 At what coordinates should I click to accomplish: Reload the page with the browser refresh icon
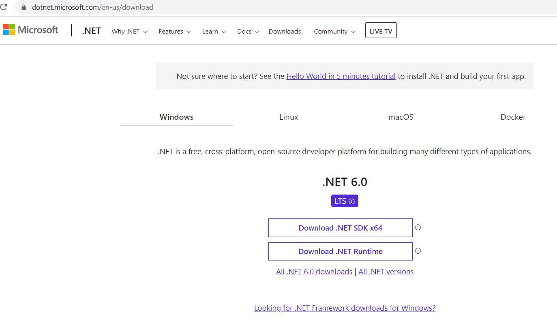[3, 7]
